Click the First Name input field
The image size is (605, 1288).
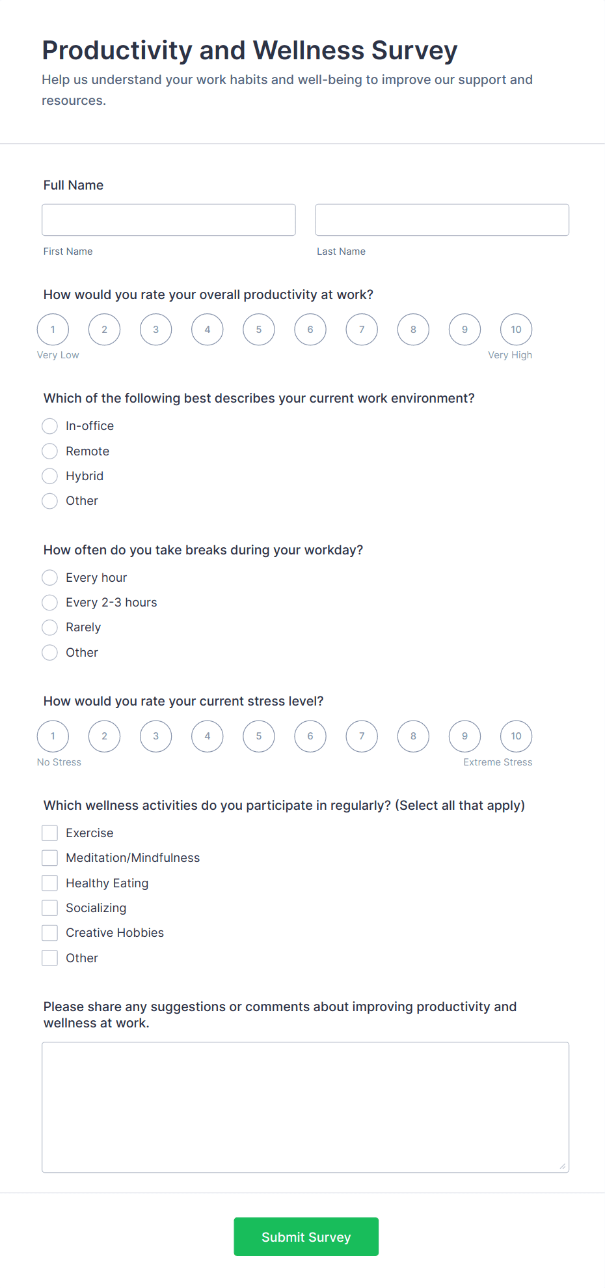pos(168,220)
